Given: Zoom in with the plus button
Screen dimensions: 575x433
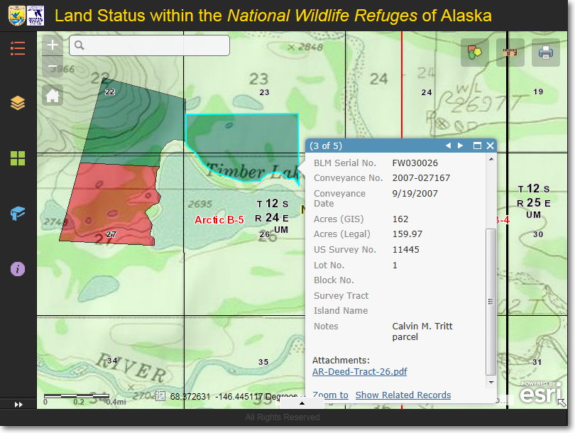Looking at the screenshot, I should point(53,45).
